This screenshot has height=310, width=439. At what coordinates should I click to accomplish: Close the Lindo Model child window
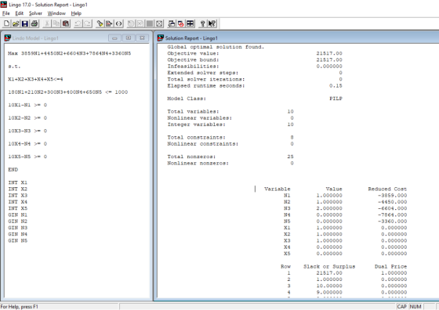(142, 38)
